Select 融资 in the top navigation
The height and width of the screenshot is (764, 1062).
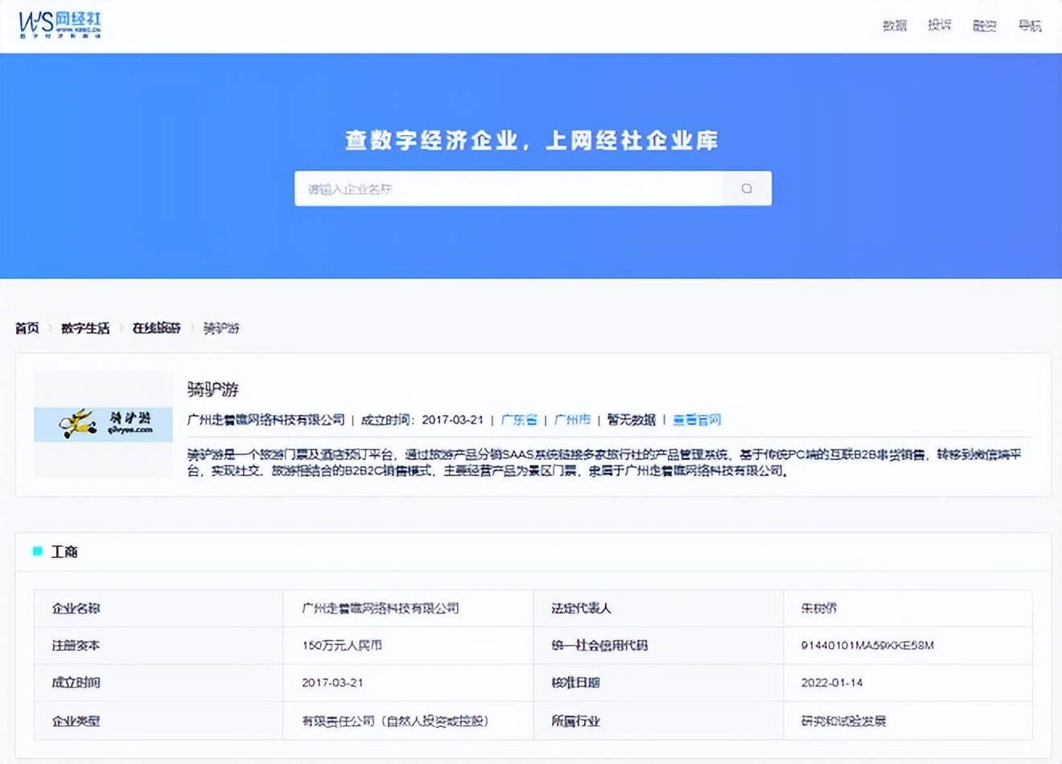pos(984,26)
